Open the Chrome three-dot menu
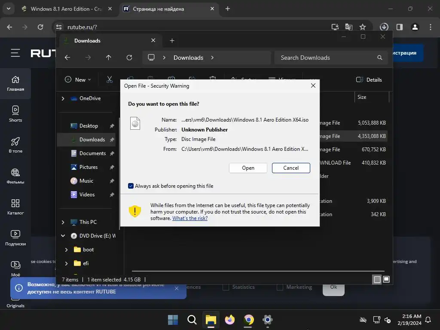 pos(431,27)
